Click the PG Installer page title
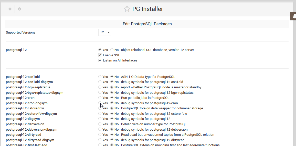Screen dimensions: 296x146 click(148, 9)
